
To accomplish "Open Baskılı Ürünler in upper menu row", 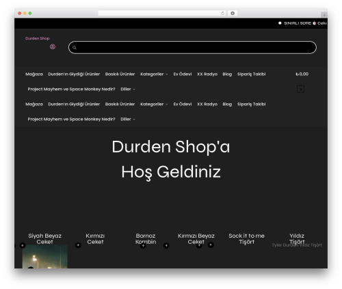I will pos(120,74).
